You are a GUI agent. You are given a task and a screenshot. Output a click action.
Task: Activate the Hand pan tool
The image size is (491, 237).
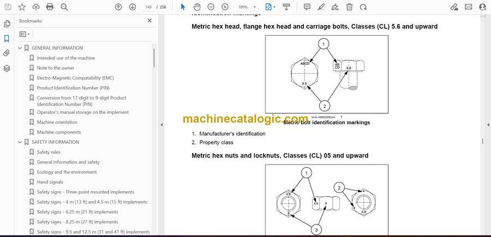pos(196,7)
